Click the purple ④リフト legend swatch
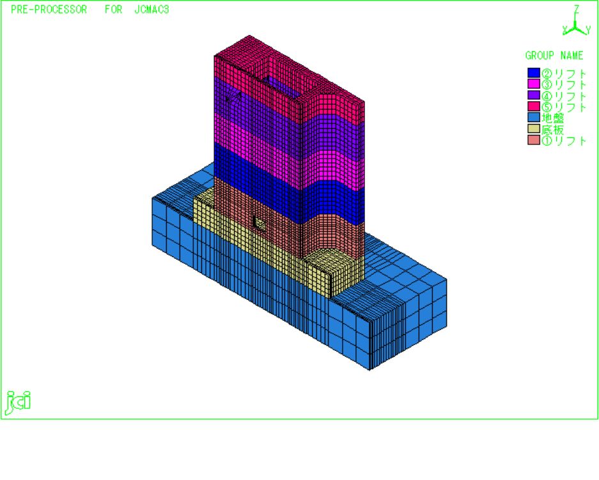This screenshot has width=599, height=480. [534, 95]
